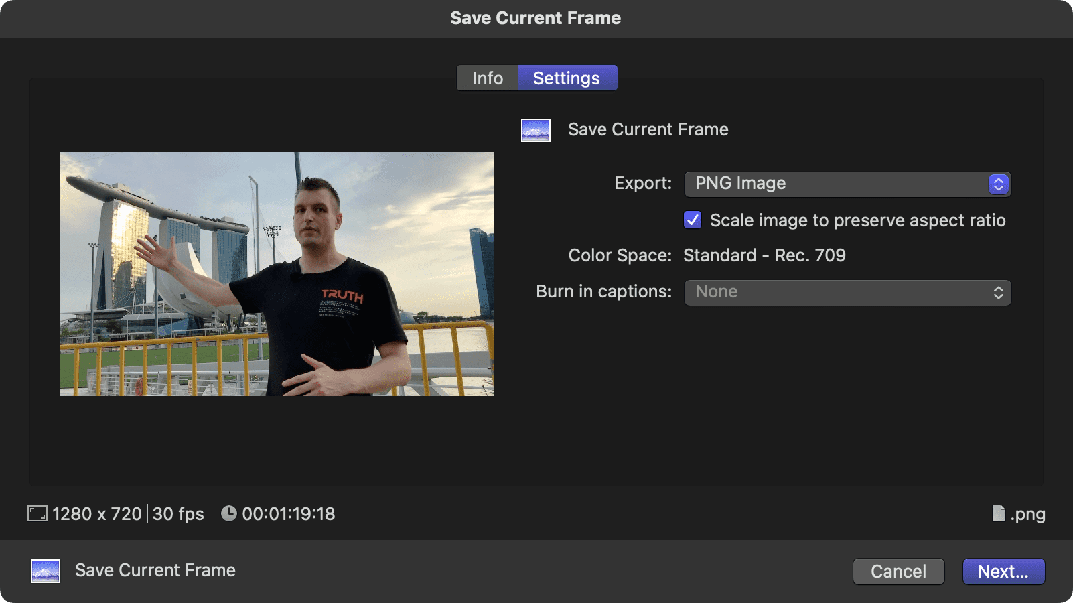
Task: Click the Save Current Frame icon beside the title
Action: point(536,130)
